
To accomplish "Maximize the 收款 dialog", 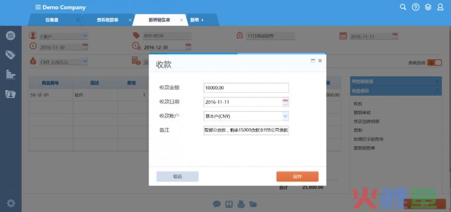I will pos(313,60).
